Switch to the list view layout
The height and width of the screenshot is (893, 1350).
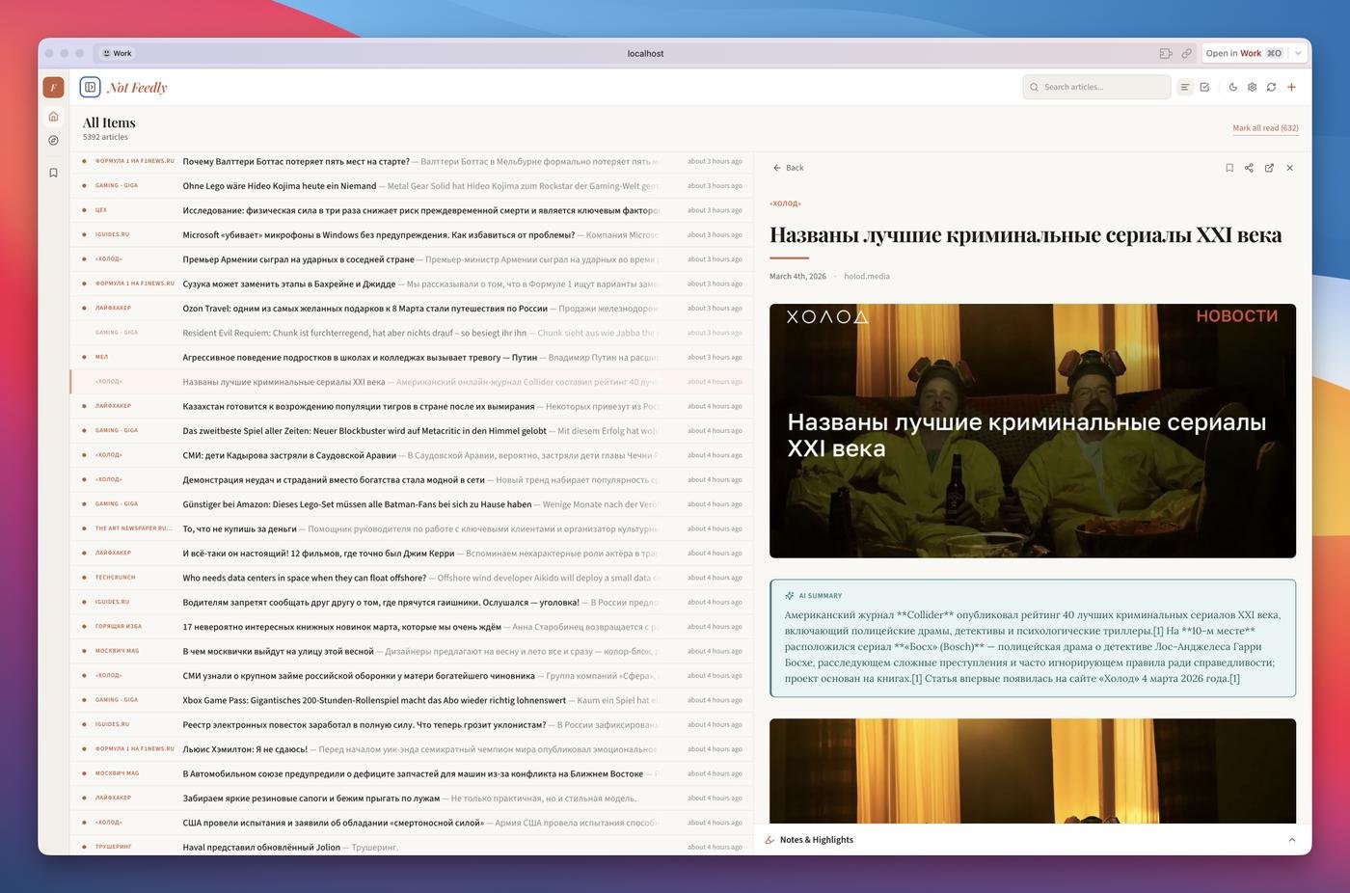pos(1185,87)
